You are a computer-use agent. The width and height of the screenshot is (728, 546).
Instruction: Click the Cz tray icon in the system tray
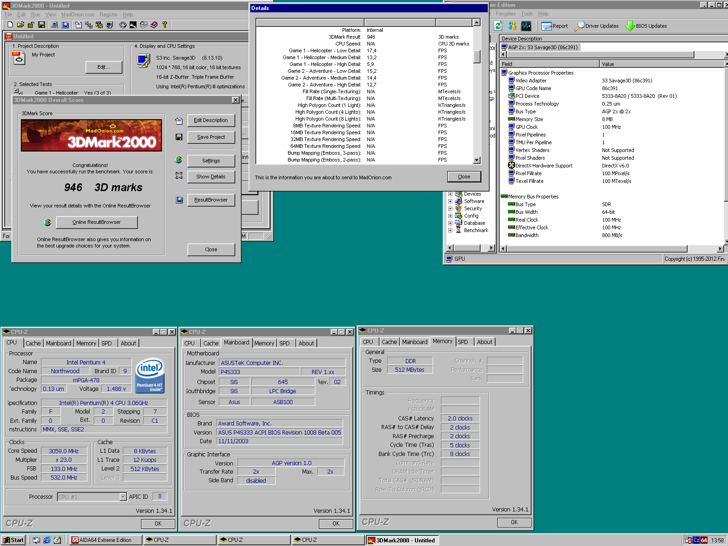(x=696, y=540)
